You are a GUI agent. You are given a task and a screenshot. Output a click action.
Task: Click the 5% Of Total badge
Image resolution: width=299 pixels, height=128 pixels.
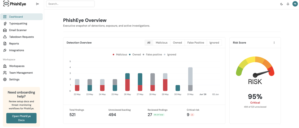tap(159, 115)
